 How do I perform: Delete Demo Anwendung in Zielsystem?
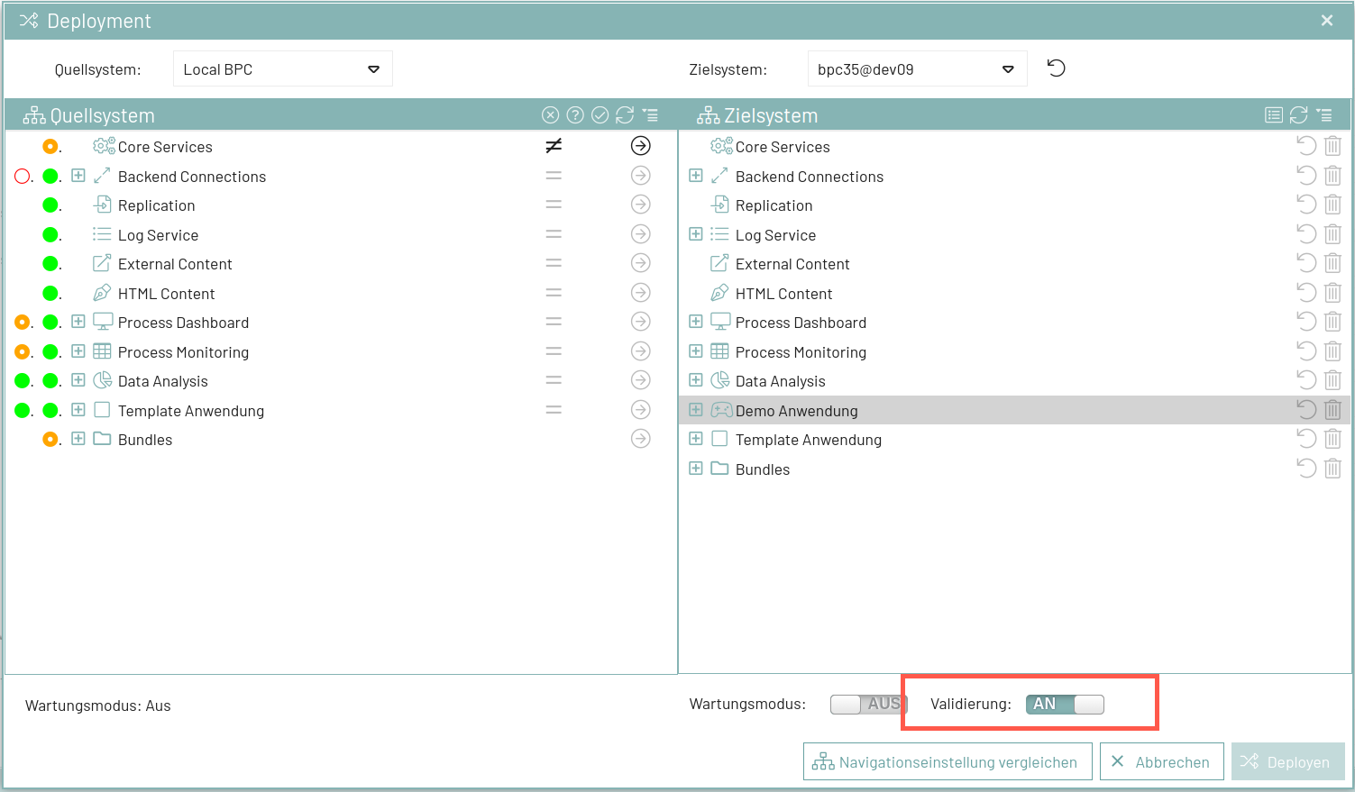(1332, 410)
